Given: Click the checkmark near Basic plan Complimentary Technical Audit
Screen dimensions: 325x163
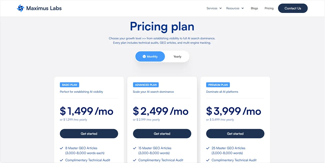Looking at the screenshot, I should tap(61, 160).
